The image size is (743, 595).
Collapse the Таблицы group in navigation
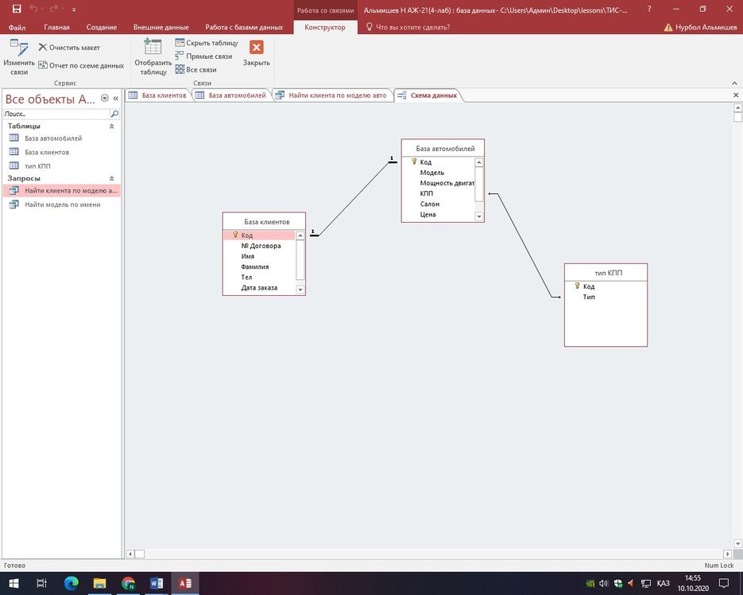111,126
